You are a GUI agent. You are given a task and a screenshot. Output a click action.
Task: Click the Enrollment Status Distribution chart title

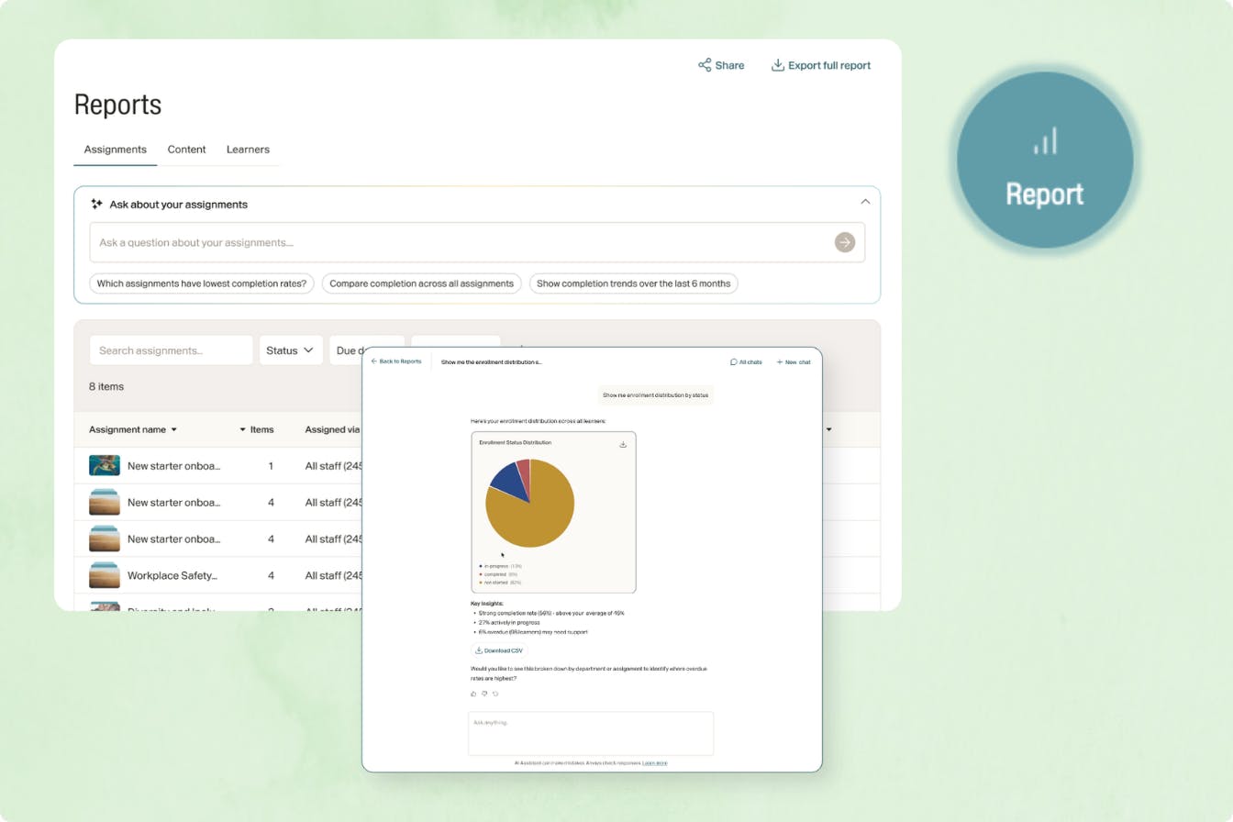516,443
